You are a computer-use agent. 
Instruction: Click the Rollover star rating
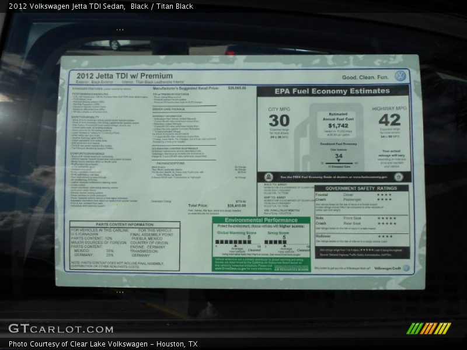click(385, 237)
